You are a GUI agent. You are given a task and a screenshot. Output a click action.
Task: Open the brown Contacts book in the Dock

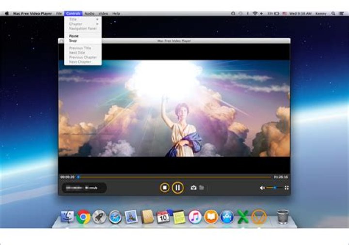click(147, 216)
